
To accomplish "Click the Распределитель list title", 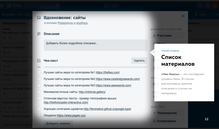I will pyautogui.click(x=14, y=23).
